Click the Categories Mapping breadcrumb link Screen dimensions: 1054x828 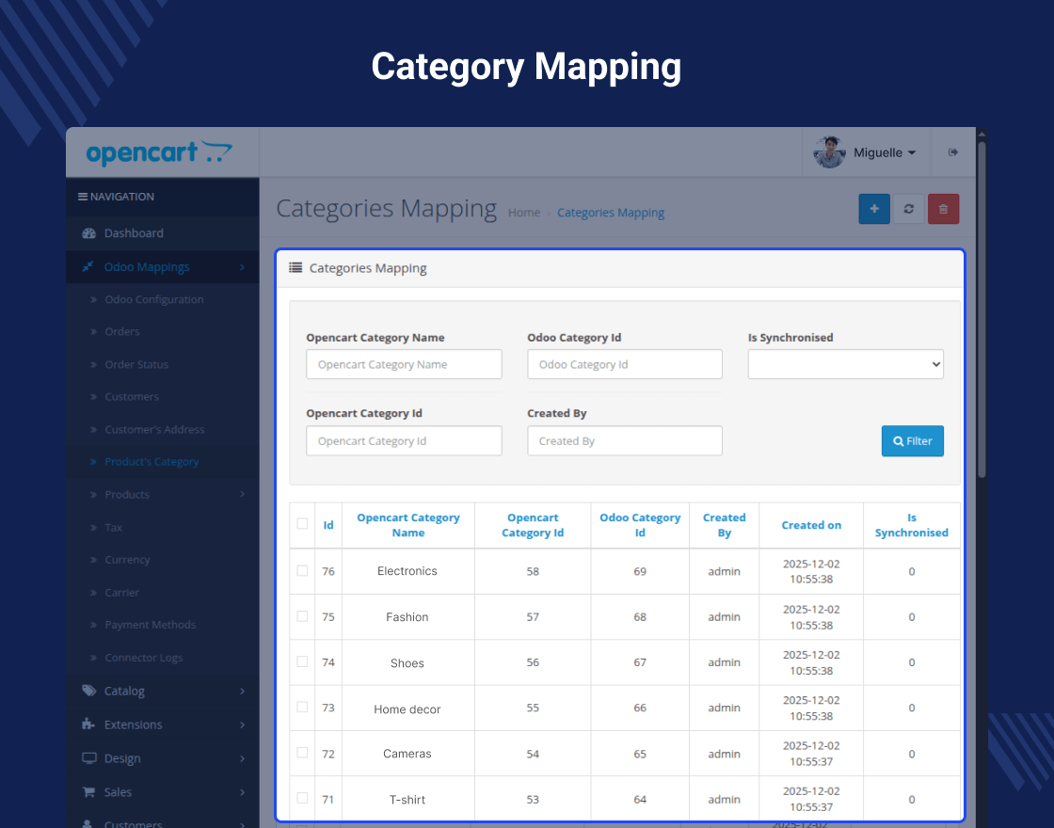point(611,213)
